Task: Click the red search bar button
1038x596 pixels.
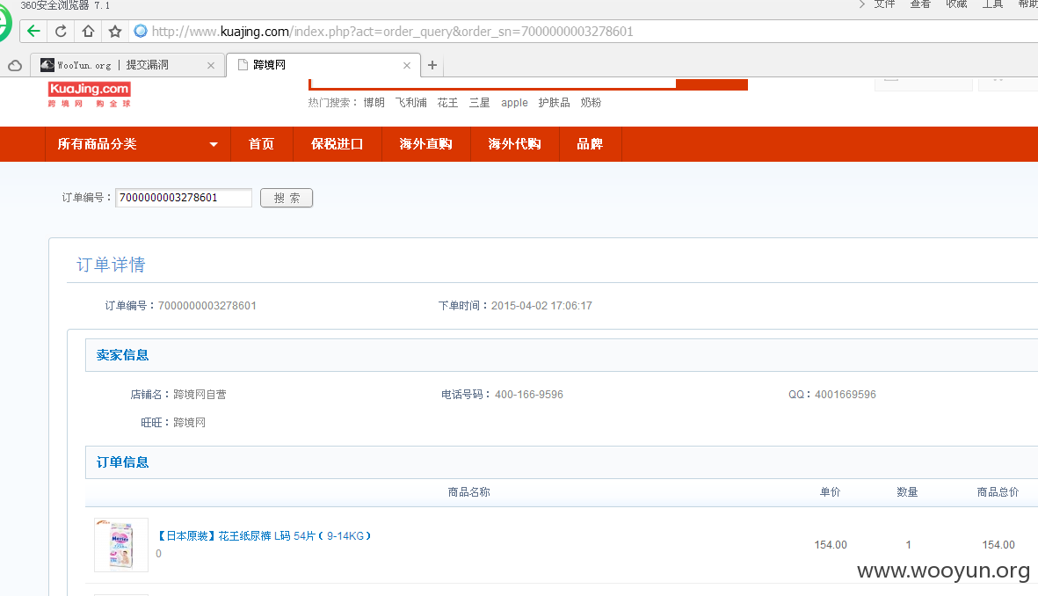Action: point(712,84)
